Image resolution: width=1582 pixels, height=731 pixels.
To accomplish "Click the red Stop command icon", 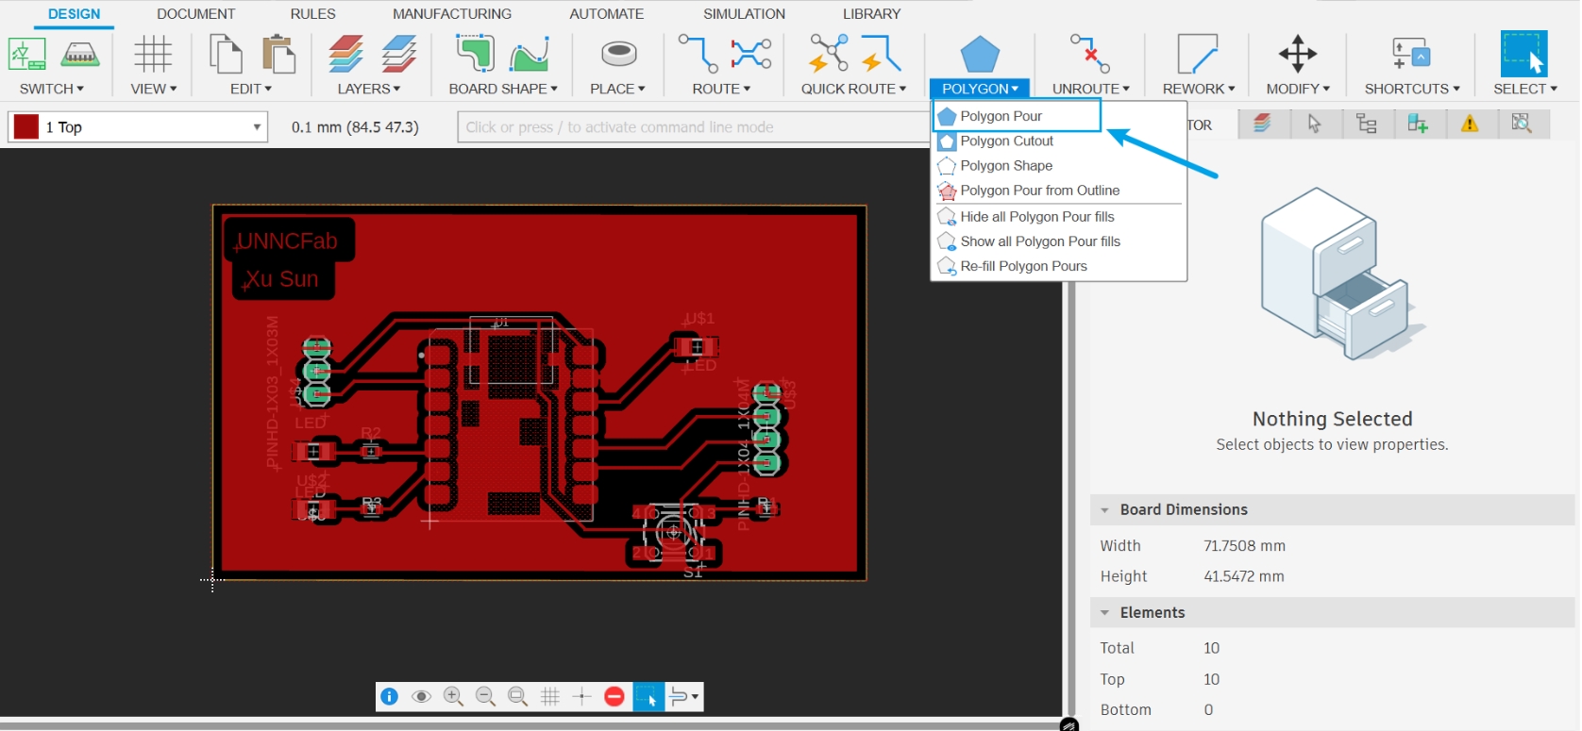I will coord(614,697).
